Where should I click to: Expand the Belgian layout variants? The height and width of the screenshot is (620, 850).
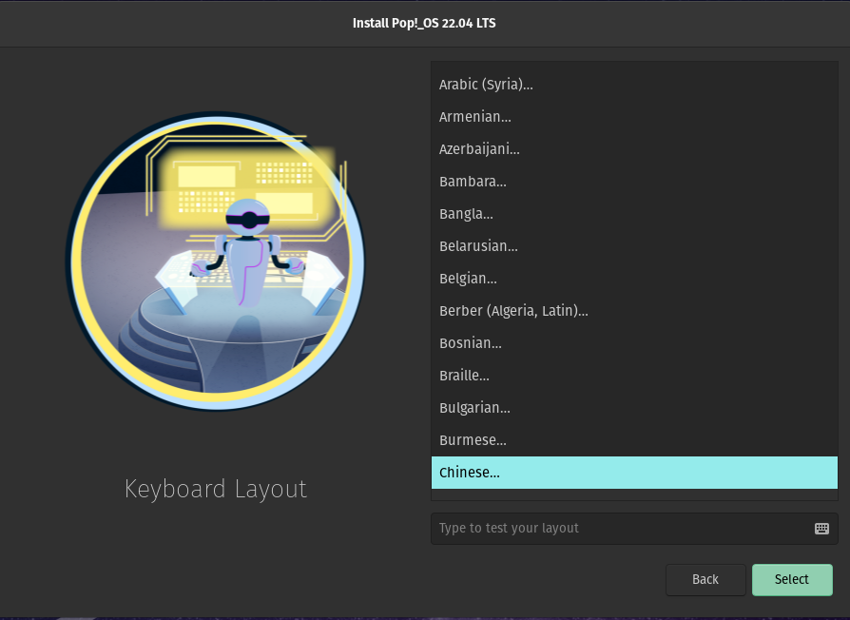point(634,279)
